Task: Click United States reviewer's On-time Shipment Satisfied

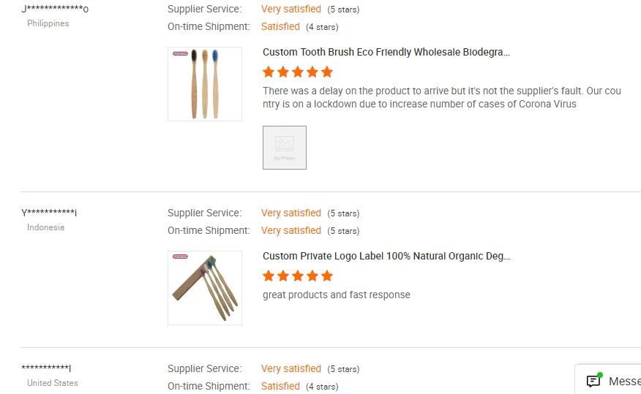Action: tap(280, 387)
